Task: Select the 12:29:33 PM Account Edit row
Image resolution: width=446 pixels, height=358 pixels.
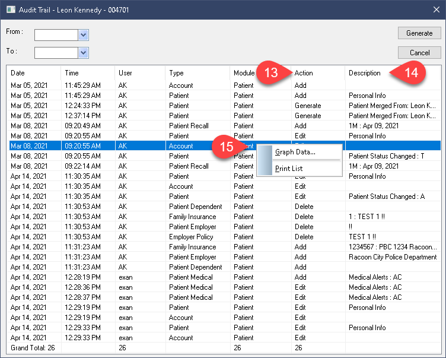Action: [x=224, y=338]
